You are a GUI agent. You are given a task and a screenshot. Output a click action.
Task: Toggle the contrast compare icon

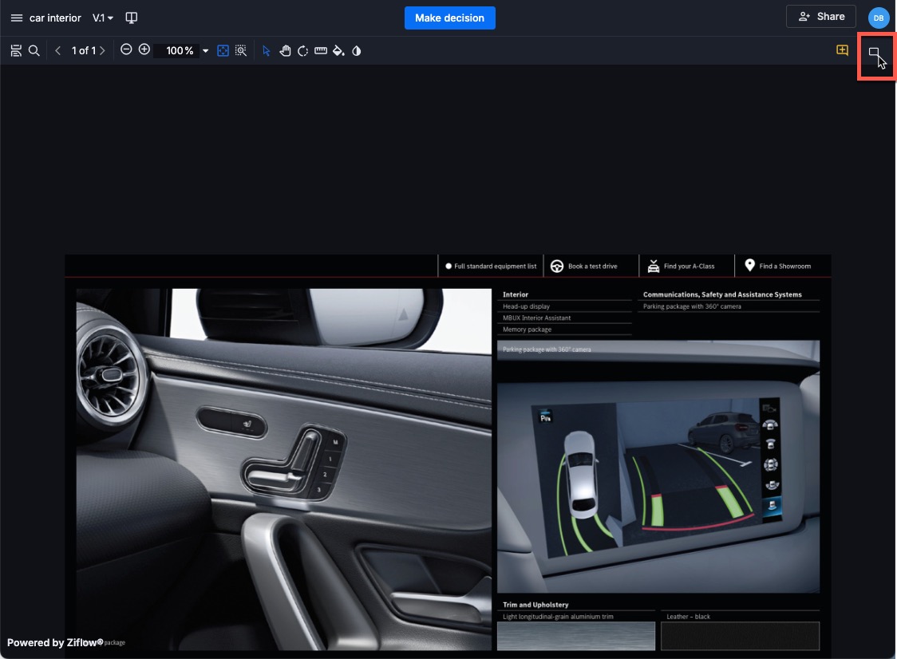(357, 50)
